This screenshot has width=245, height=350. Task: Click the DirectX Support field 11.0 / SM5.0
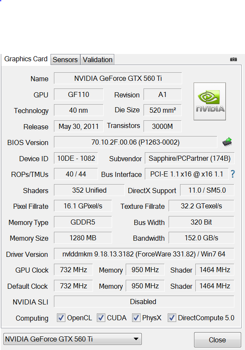[207, 190]
